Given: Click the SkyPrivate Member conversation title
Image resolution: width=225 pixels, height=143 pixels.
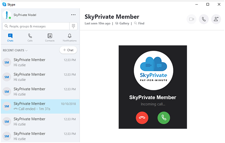Looking at the screenshot, I should (x=112, y=17).
